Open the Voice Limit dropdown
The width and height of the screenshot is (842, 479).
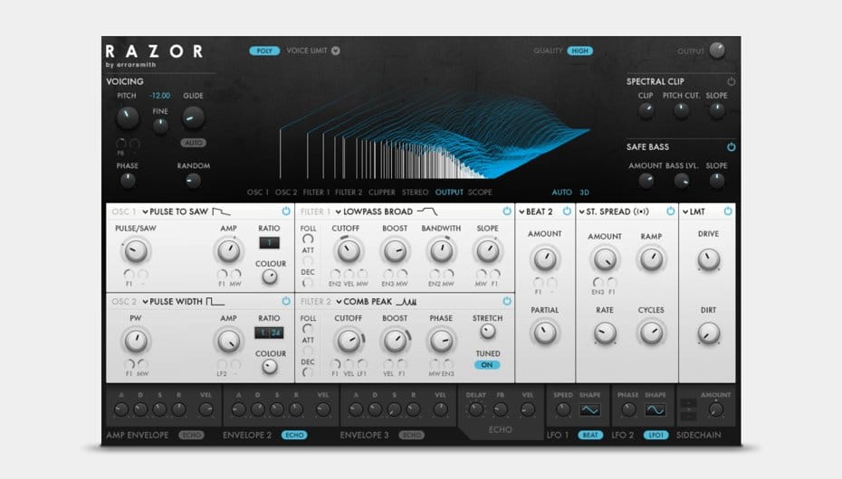click(x=335, y=51)
